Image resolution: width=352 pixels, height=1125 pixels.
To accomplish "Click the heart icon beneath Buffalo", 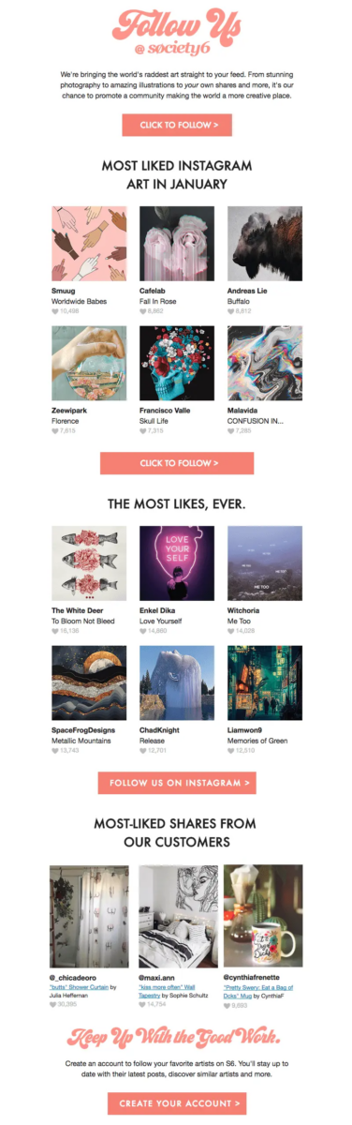I will coord(231,311).
